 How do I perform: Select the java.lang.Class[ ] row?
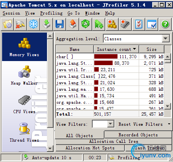click(110, 76)
